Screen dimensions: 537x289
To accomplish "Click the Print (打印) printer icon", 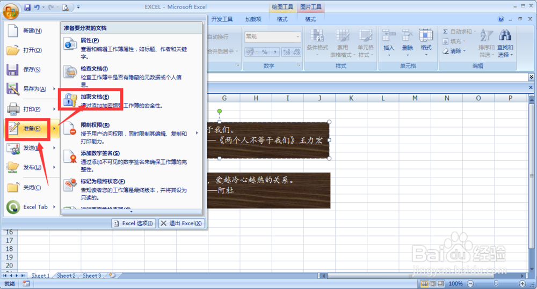I will (13, 109).
